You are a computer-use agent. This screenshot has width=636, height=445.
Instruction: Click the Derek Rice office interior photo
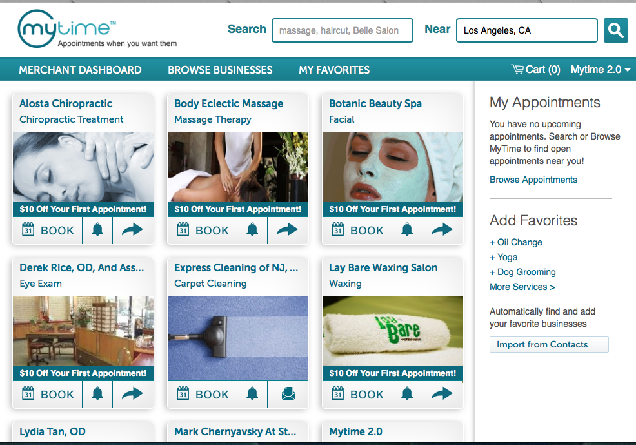[83, 331]
